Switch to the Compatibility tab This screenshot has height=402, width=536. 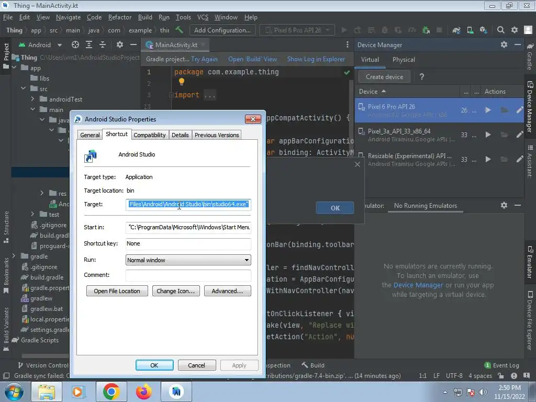(149, 135)
